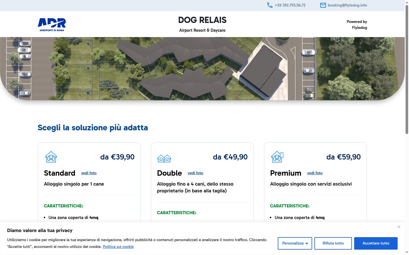Viewport: 409px width, 255px height.
Task: Expand the Personalizza cookie options
Action: (295, 243)
